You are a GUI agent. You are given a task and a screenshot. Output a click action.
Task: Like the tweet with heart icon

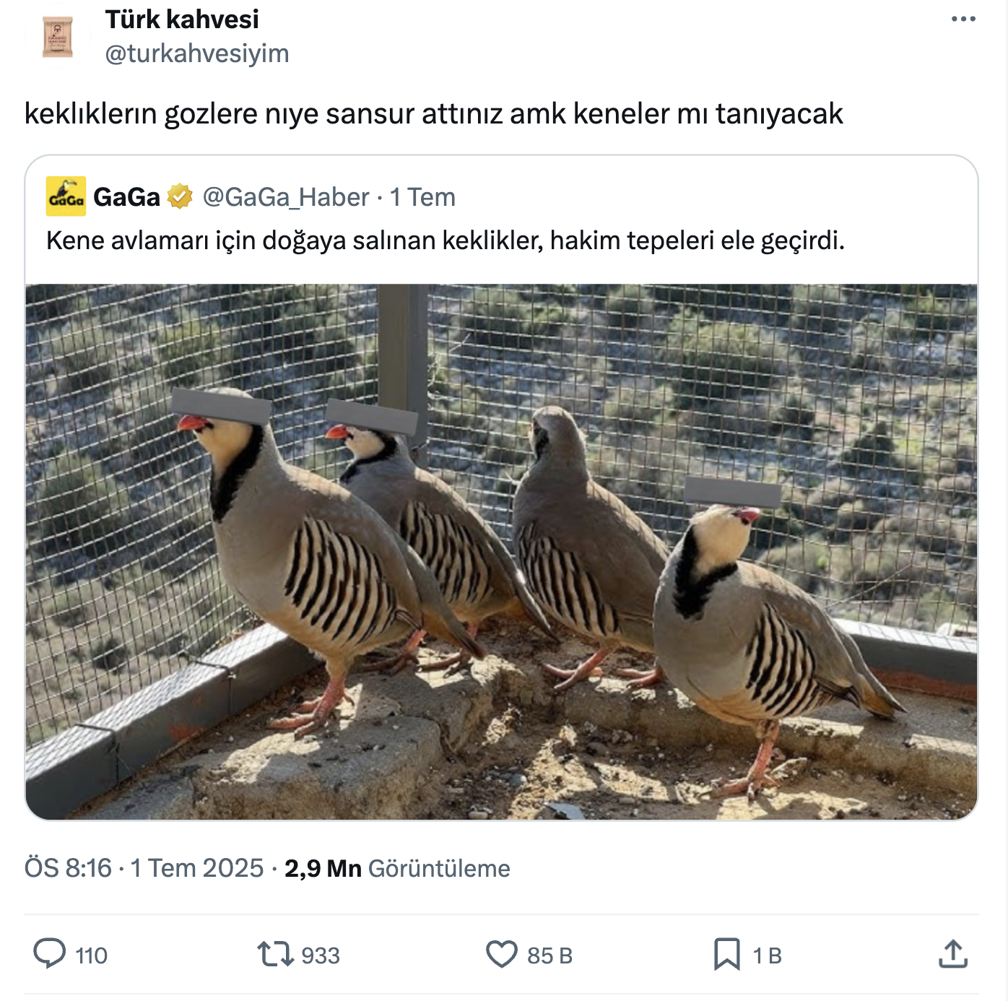point(502,954)
